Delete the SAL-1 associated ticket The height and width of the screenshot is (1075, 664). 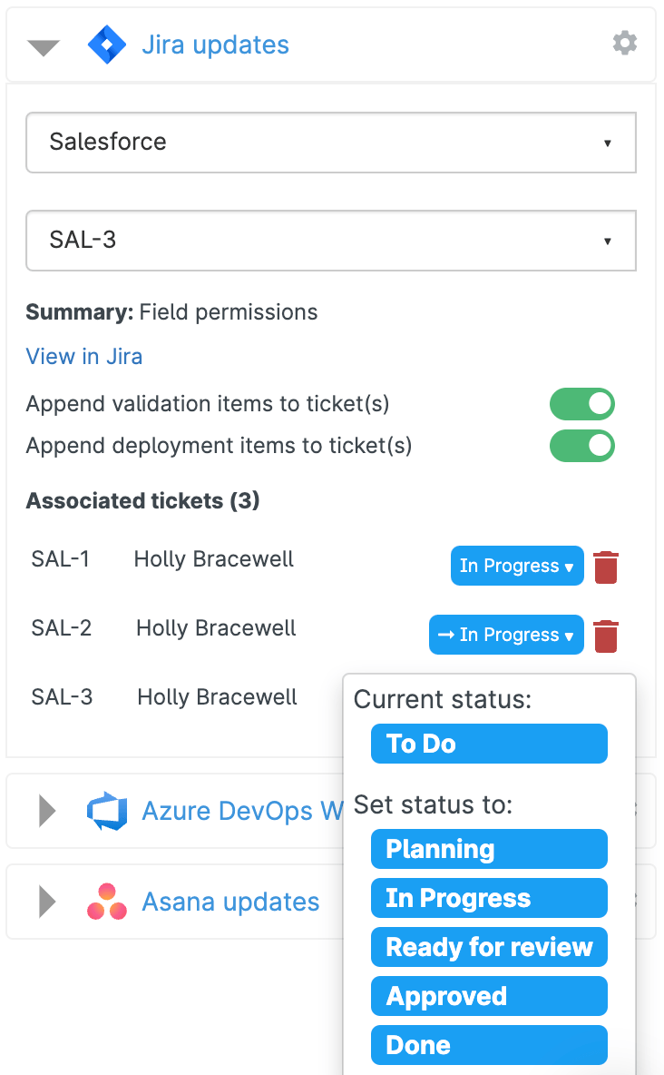point(606,567)
